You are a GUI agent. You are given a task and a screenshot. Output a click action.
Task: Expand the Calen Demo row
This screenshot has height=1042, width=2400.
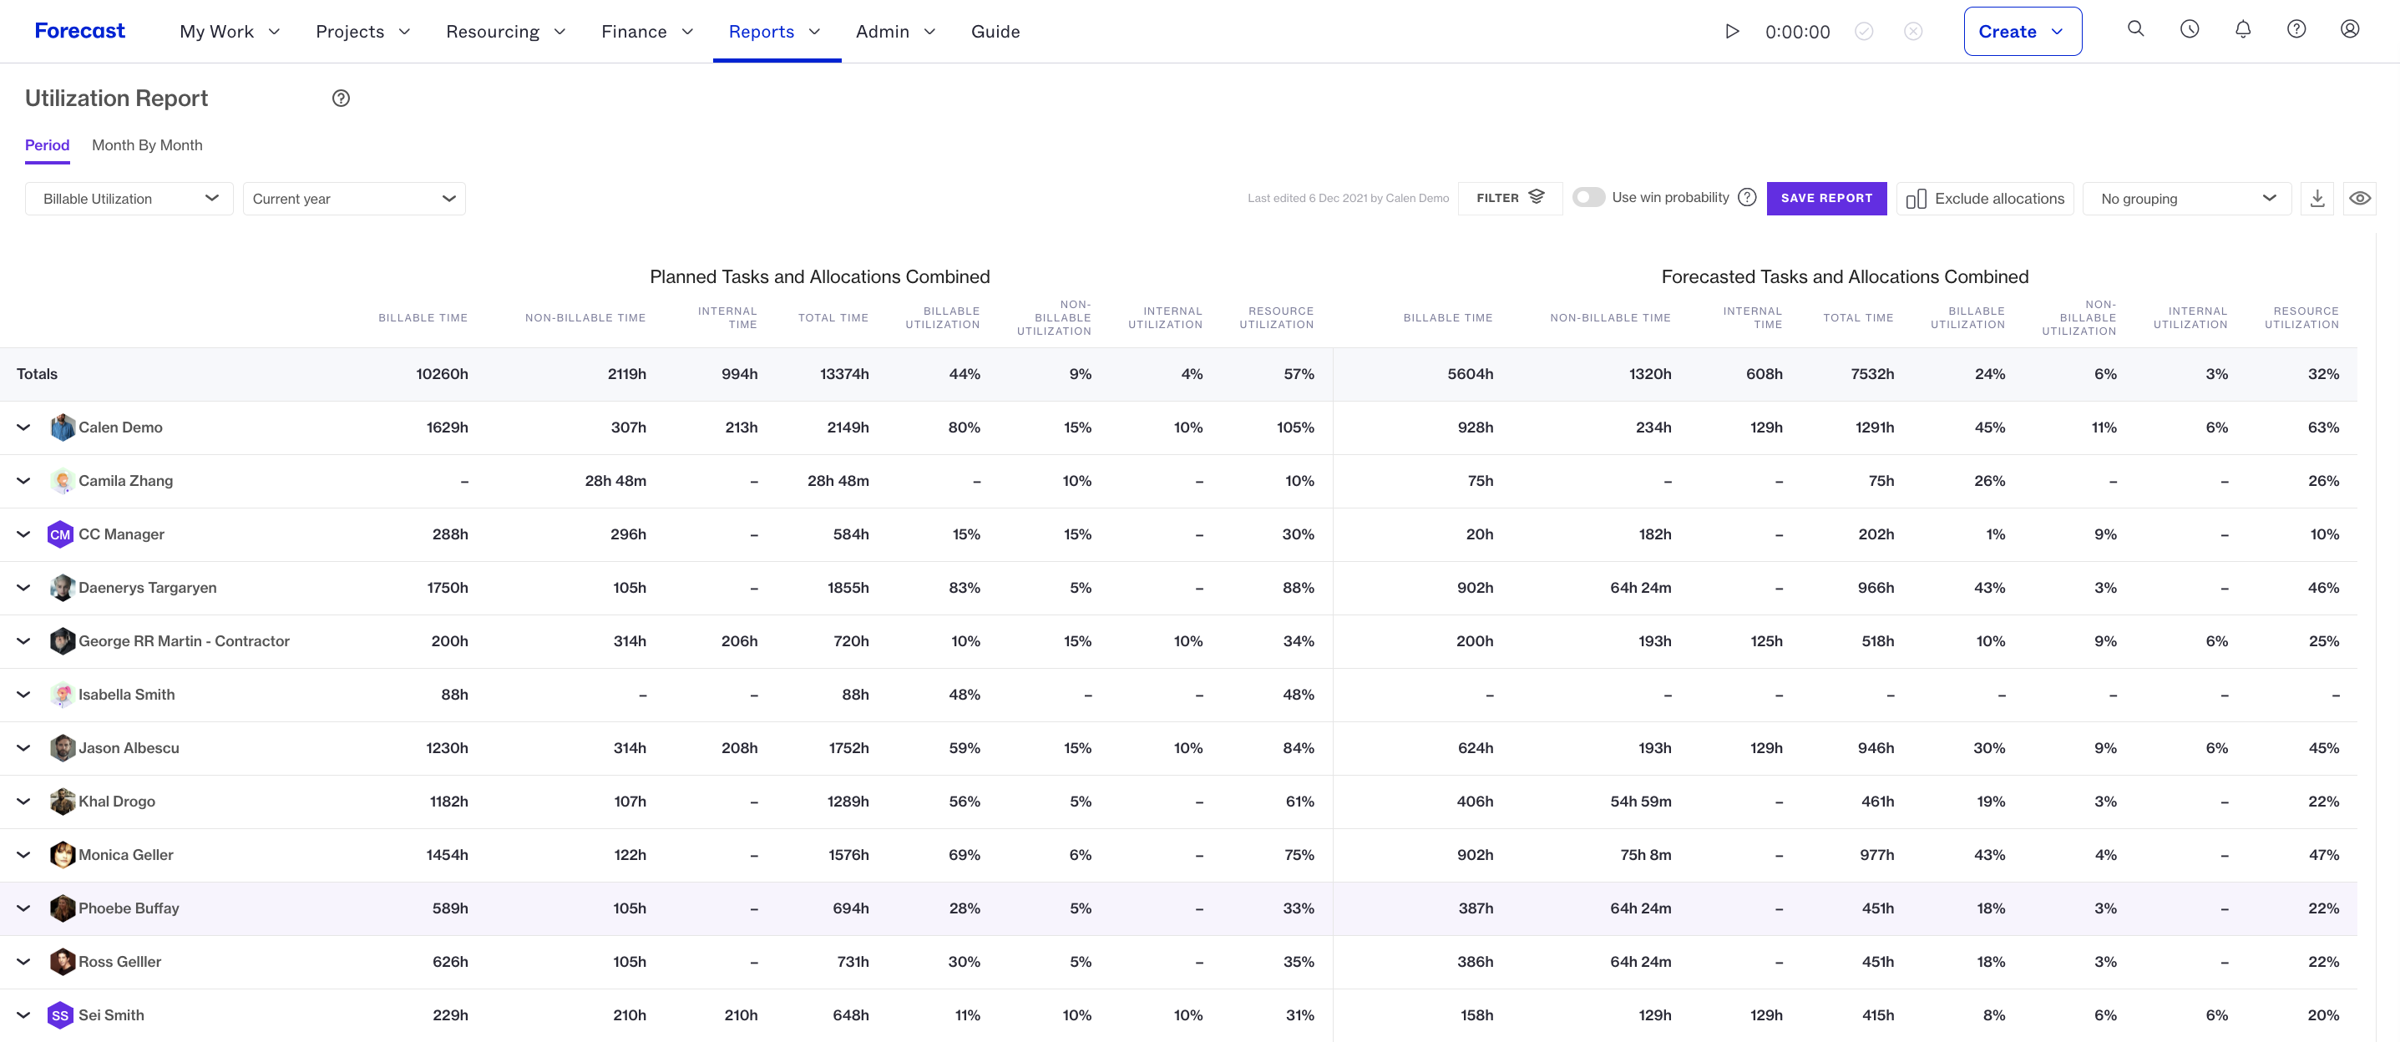click(x=23, y=427)
